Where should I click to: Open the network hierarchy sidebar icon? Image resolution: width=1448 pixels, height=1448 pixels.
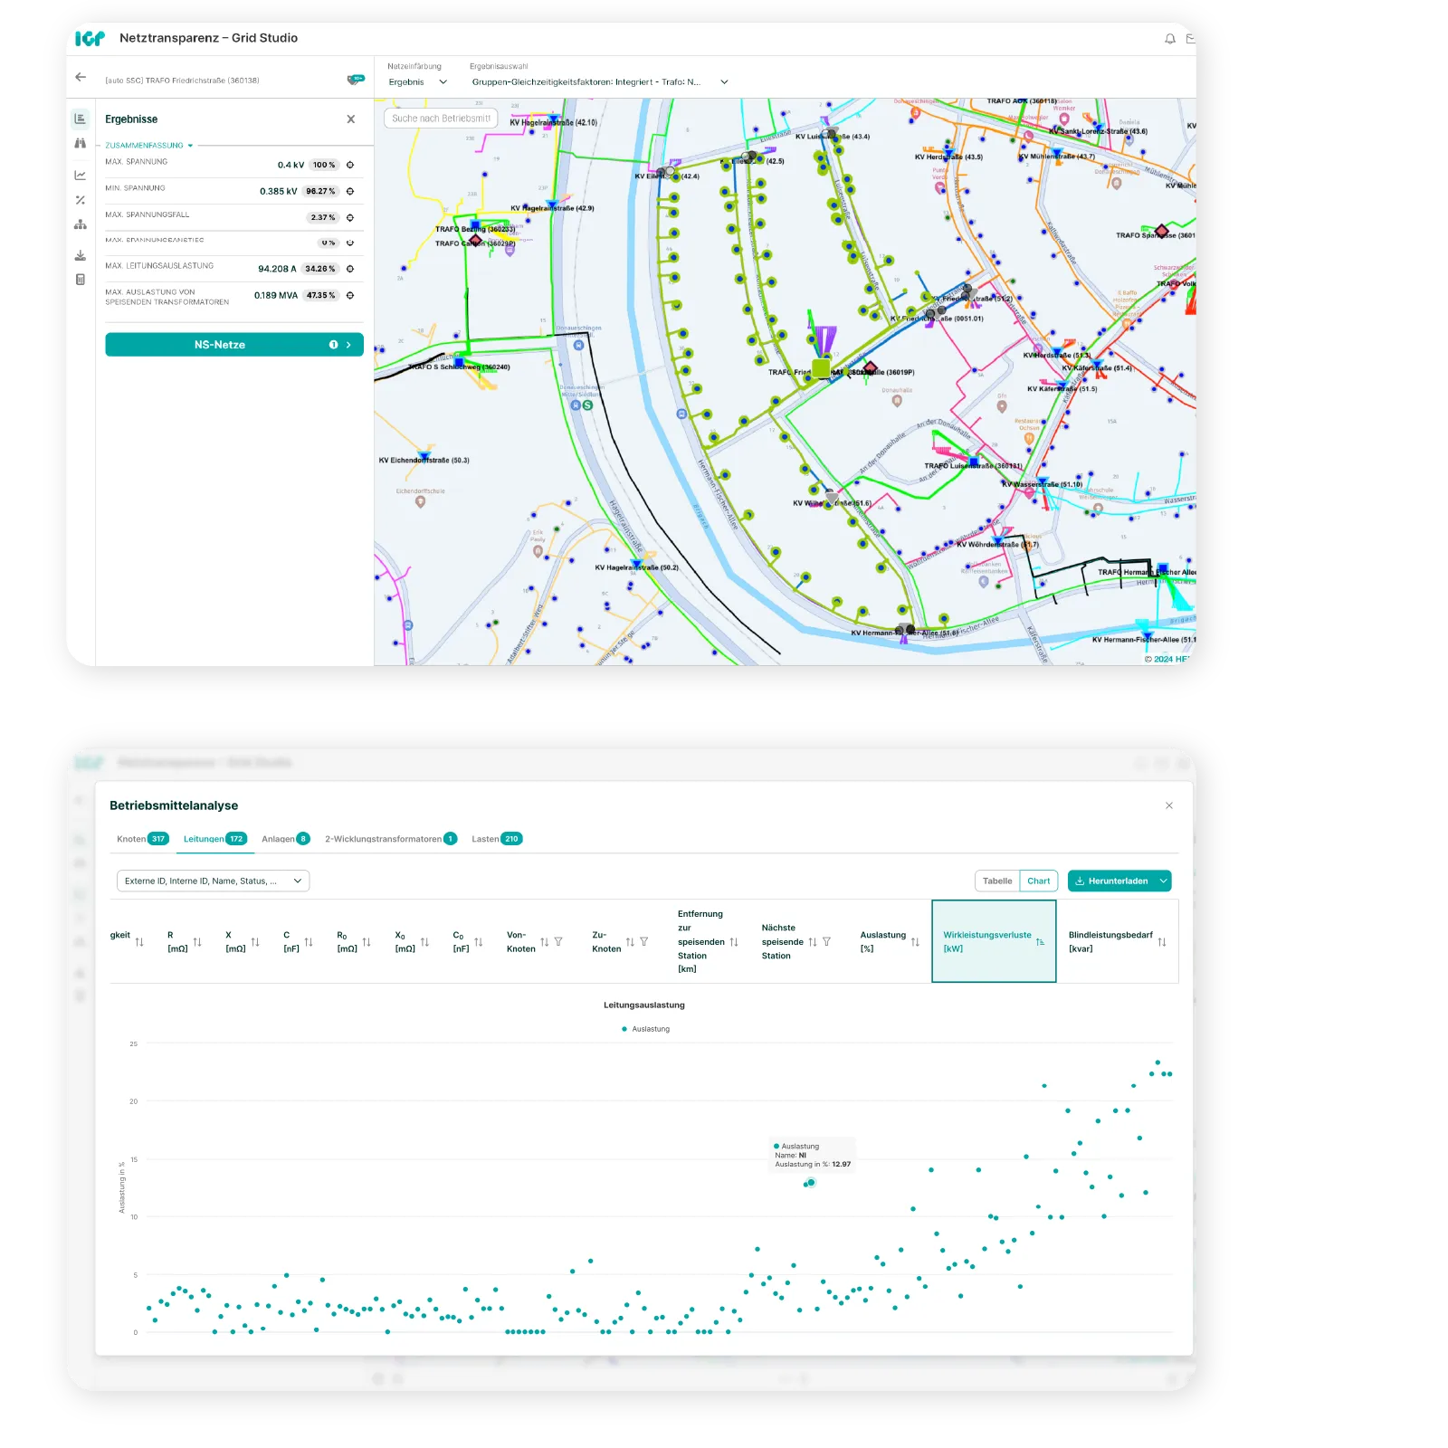(81, 224)
